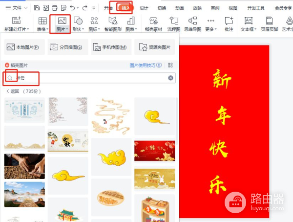
Task: Click the grid layout icon beside 图片使用技巧
Action: [170, 65]
